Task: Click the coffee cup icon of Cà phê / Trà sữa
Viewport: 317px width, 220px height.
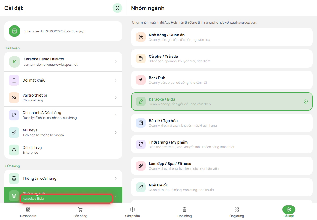Action: [141, 58]
